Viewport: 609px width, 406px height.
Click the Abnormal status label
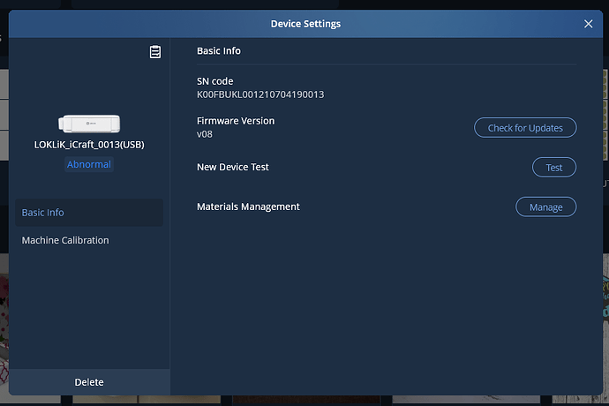[x=89, y=164]
